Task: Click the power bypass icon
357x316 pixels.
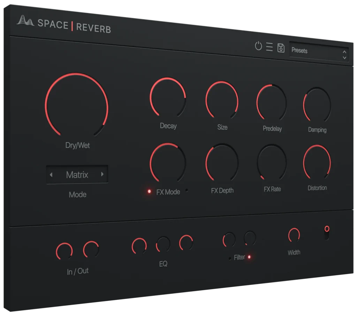Action: coord(259,47)
